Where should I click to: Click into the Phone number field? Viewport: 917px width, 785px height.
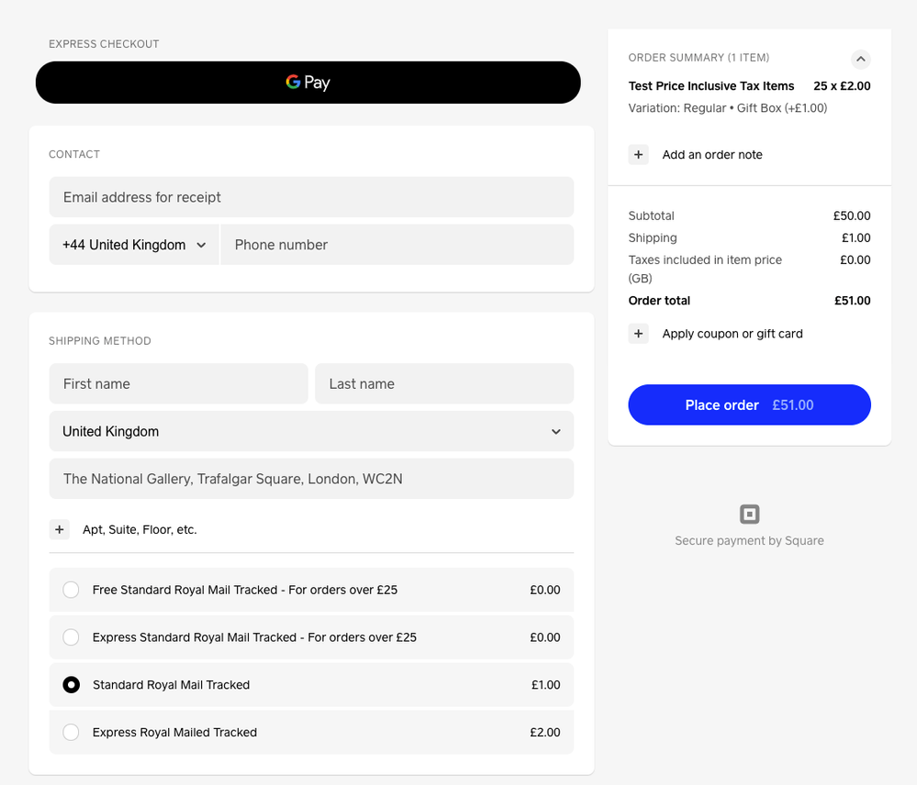point(397,245)
